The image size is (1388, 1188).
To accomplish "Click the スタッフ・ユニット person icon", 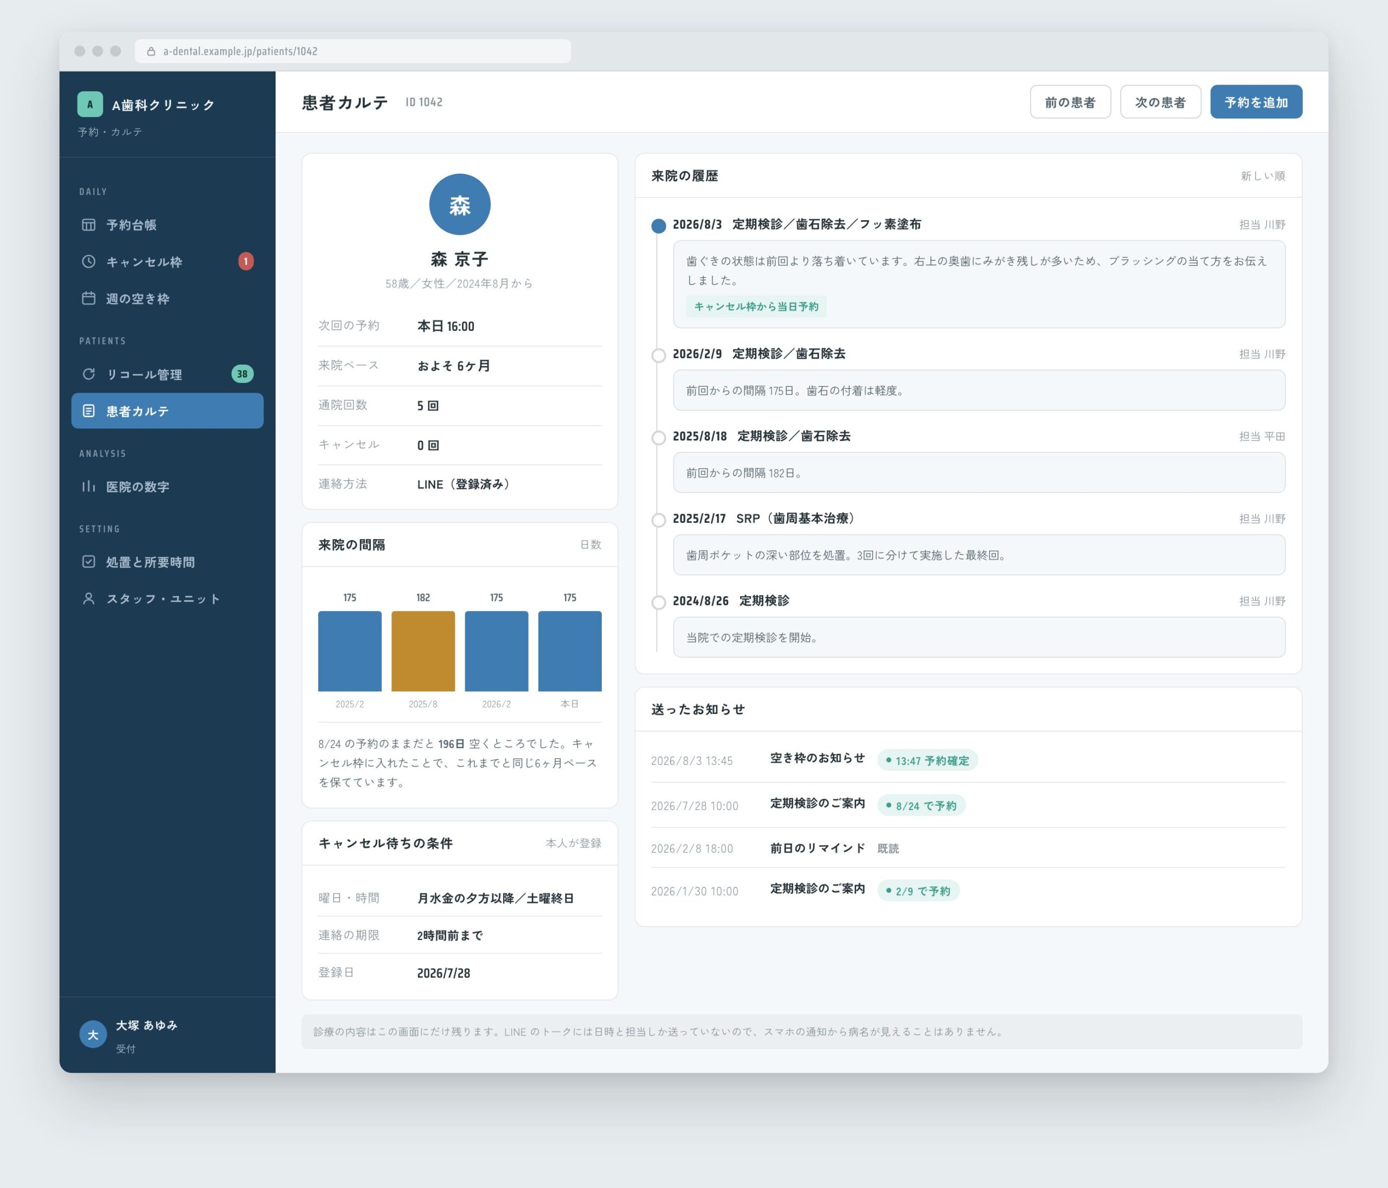I will pos(88,598).
